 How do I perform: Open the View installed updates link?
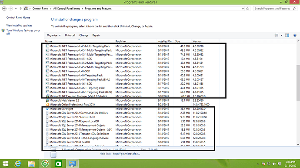coord(19,26)
